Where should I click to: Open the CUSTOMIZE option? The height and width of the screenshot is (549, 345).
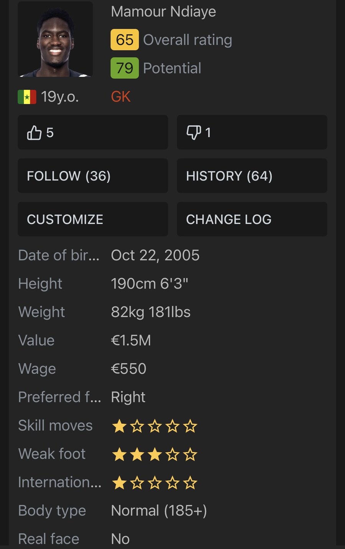point(93,219)
